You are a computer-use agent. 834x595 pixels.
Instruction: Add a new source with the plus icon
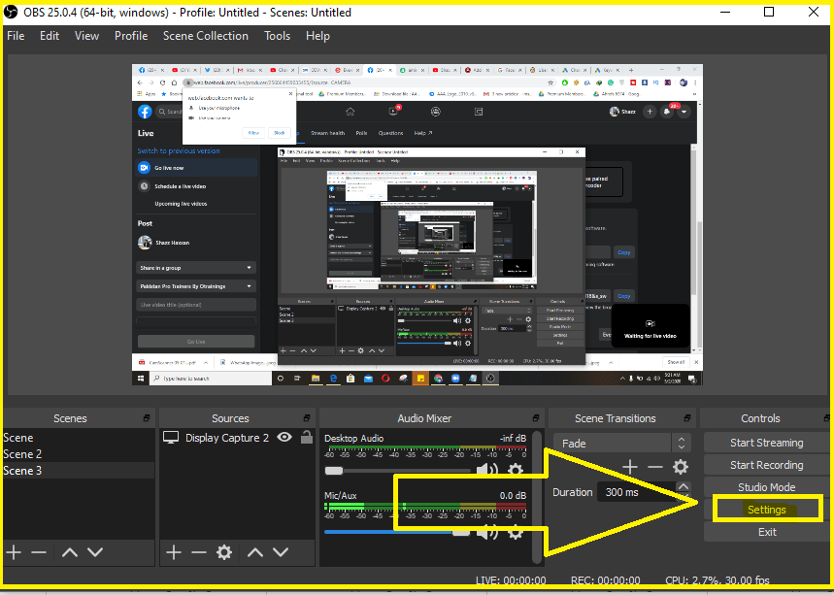click(x=174, y=552)
